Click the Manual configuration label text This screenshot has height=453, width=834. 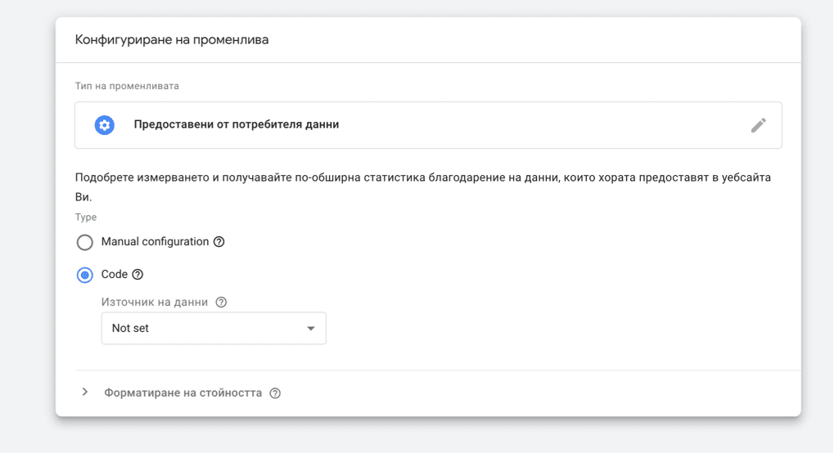[x=155, y=242]
